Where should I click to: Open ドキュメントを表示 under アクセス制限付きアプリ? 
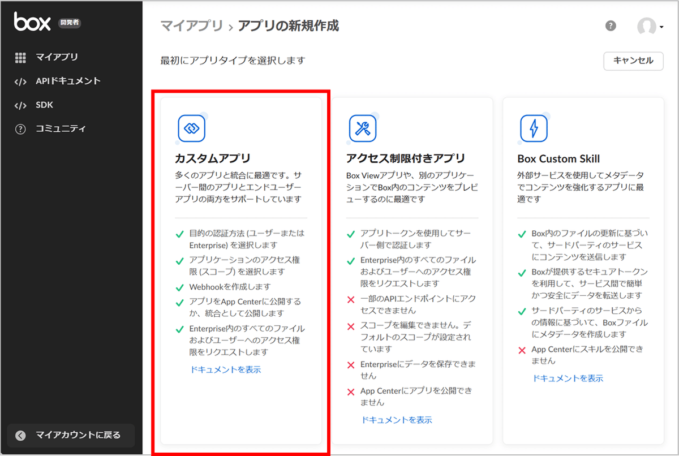tap(397, 420)
